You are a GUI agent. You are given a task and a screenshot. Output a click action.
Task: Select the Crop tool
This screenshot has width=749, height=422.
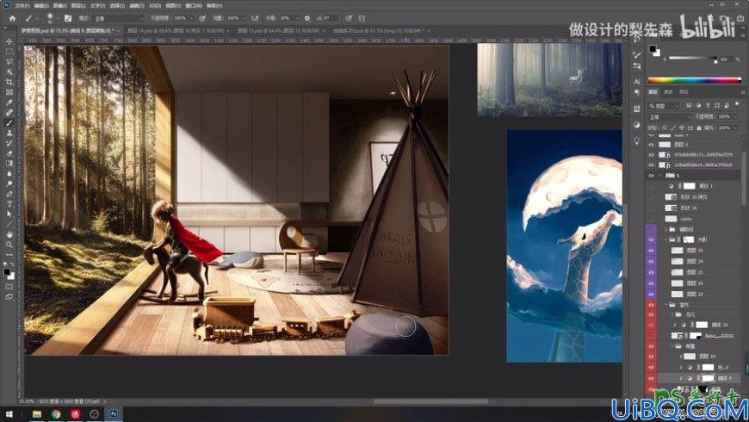click(9, 82)
